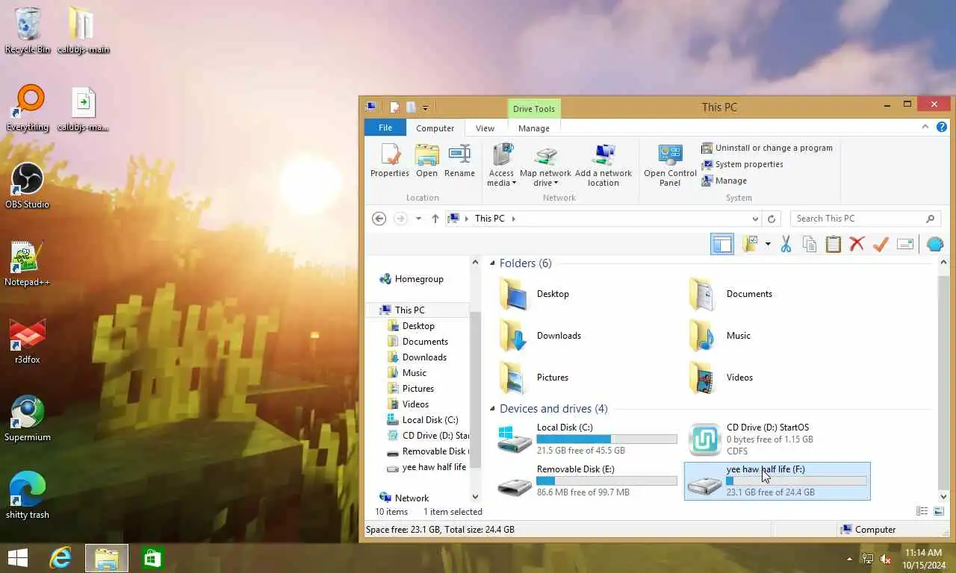
Task: Switch to the View ribbon tab
Action: click(485, 128)
